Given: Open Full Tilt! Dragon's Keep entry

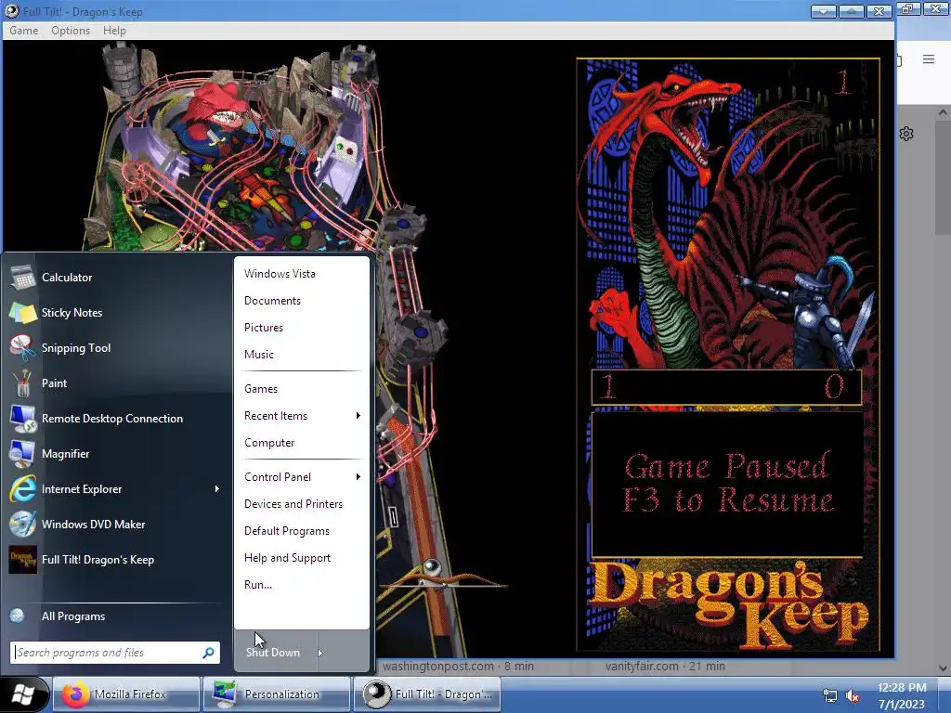Looking at the screenshot, I should coord(98,560).
